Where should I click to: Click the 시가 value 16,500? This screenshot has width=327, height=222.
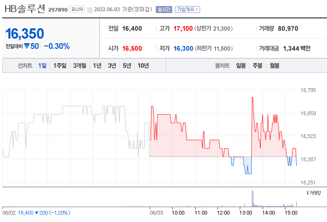pyautogui.click(x=132, y=48)
